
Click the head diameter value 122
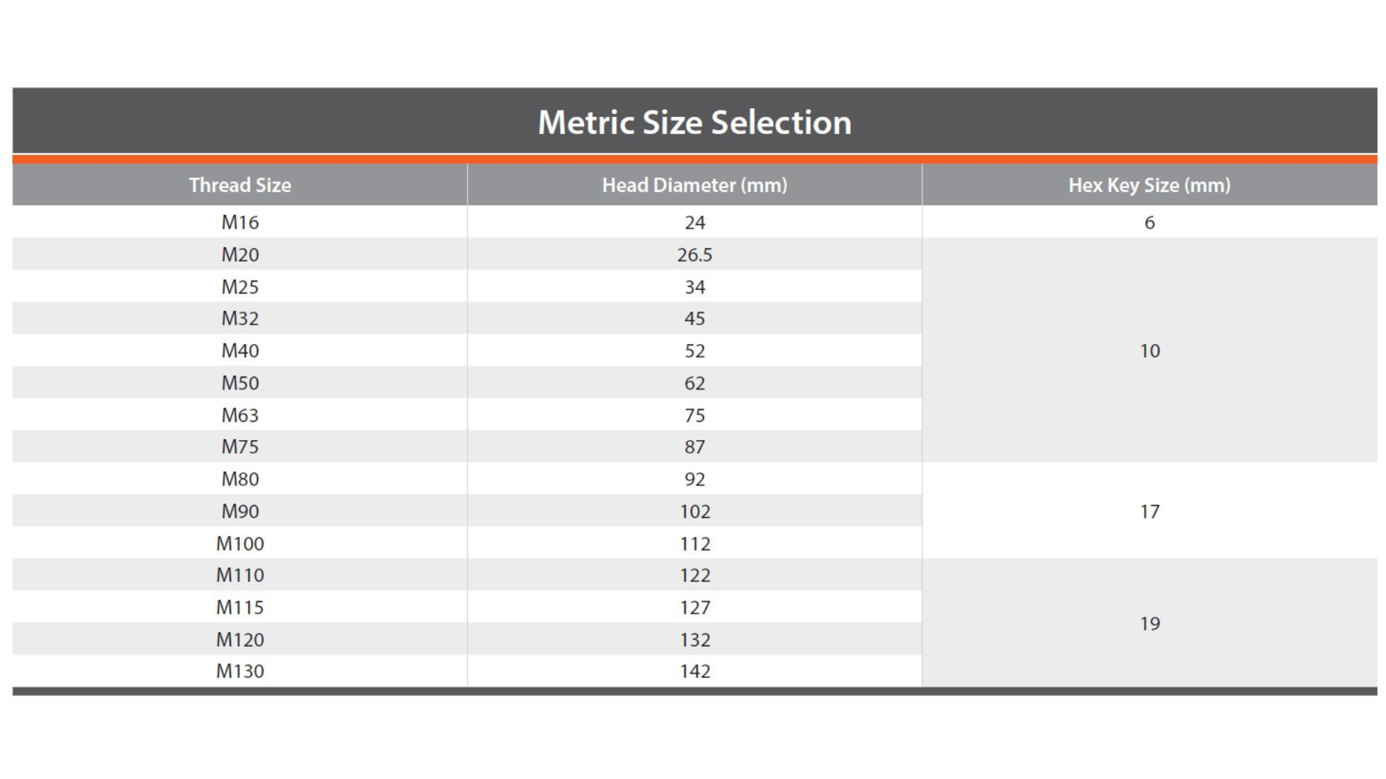(694, 575)
